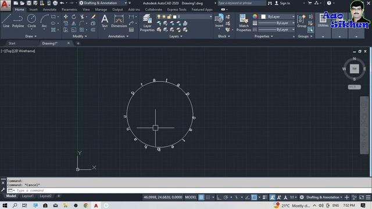Open the Insert ribbon tab

(34, 9)
